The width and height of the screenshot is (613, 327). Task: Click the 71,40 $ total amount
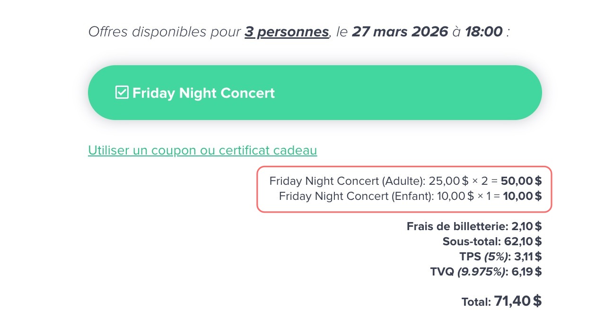[x=517, y=301]
